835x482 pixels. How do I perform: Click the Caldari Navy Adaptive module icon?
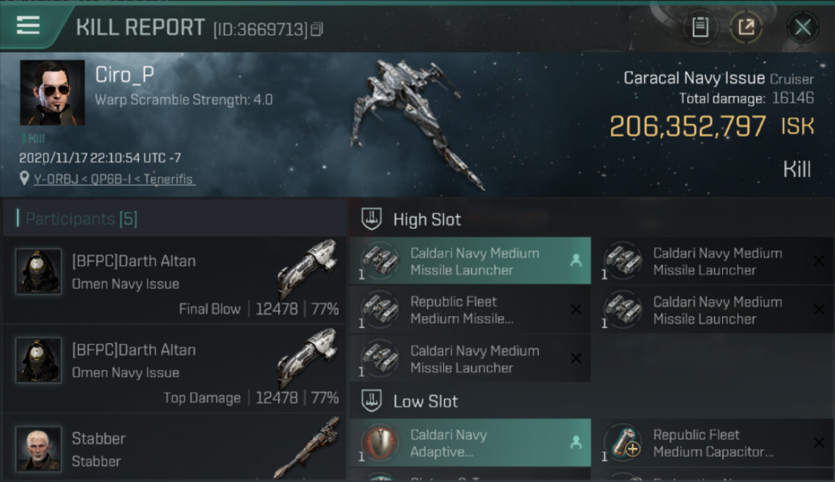[x=379, y=443]
